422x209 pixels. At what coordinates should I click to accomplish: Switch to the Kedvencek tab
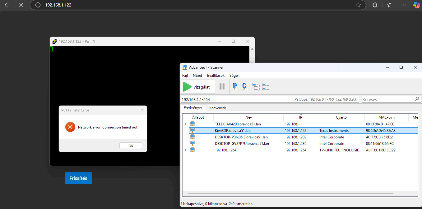coord(218,108)
